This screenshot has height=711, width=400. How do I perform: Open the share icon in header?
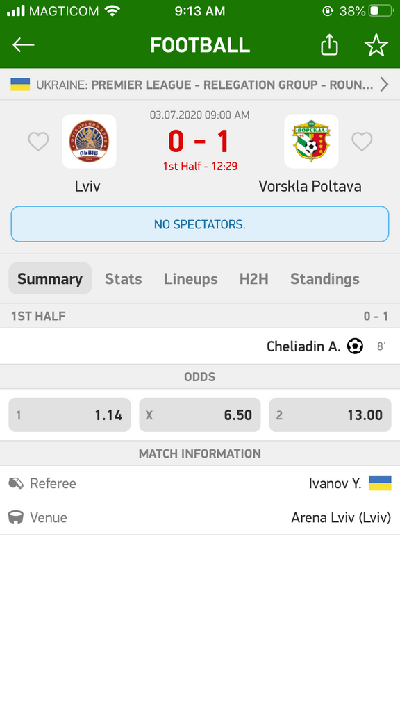[x=330, y=44]
